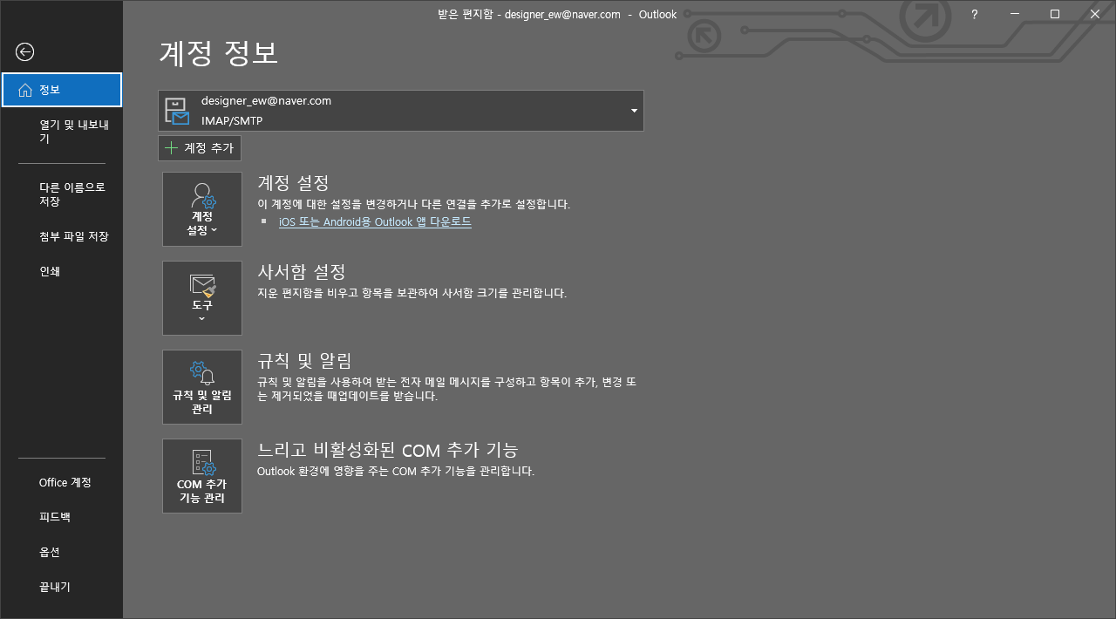
Task: Click the 사서함 설정 heading text
Action: (x=302, y=272)
